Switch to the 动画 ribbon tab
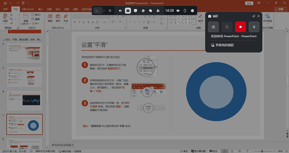The image size is (289, 153). 75,9
